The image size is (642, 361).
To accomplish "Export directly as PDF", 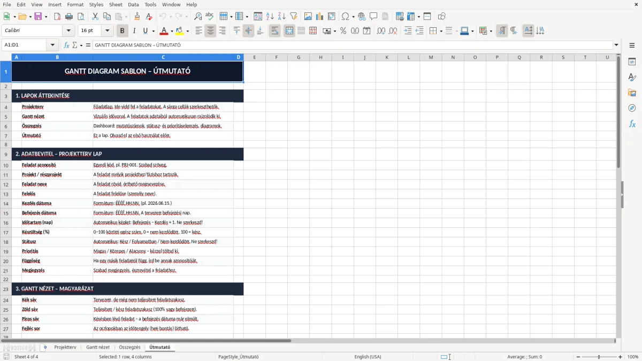I will point(57,17).
